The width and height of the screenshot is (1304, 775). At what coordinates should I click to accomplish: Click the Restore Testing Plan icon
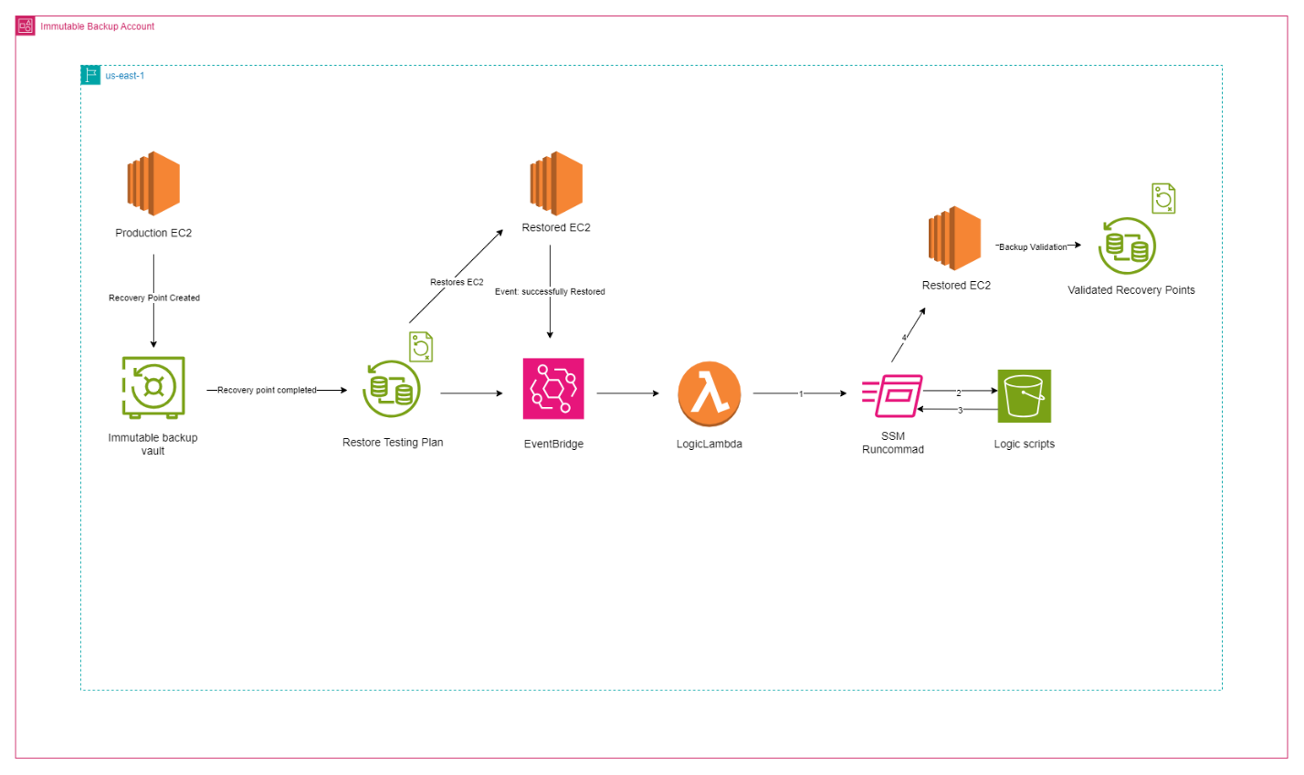[x=391, y=390]
